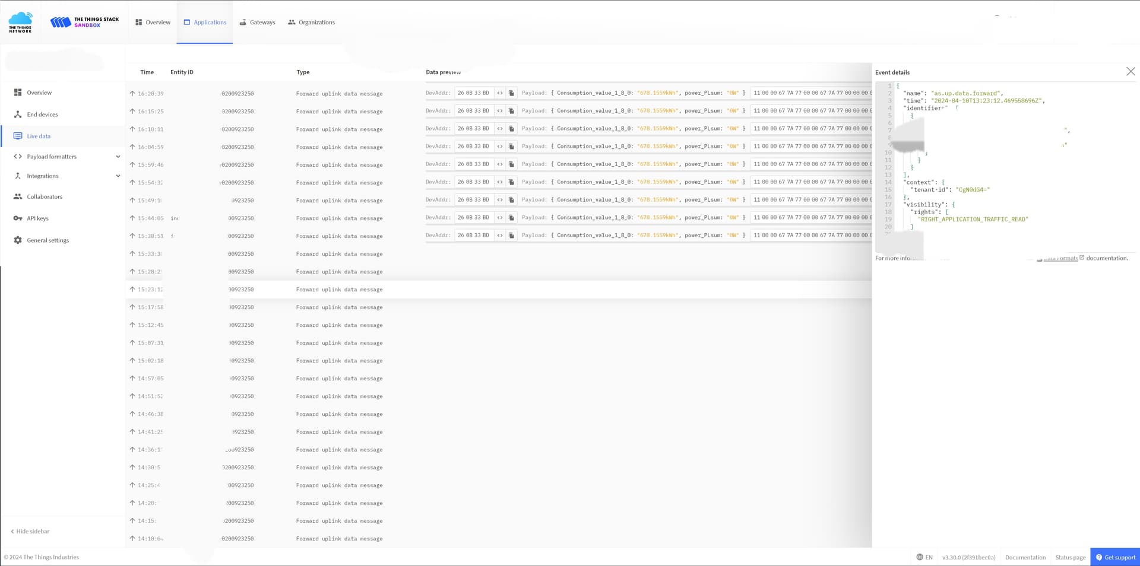Open Collaborators from the sidebar
The image size is (1140, 566).
[x=44, y=196]
